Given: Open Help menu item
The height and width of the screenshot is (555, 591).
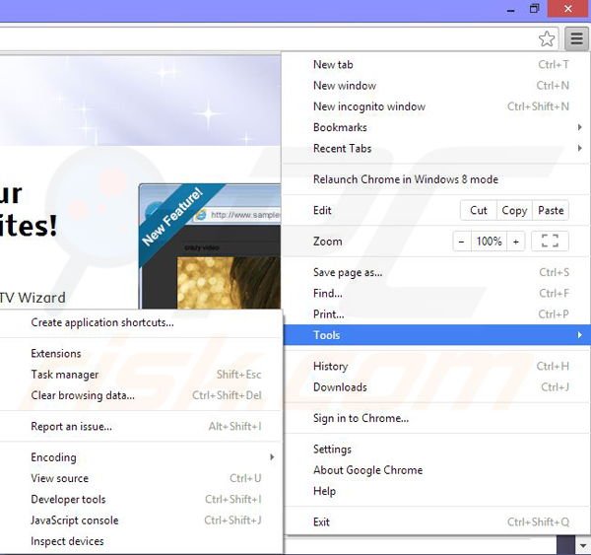Looking at the screenshot, I should tap(435, 491).
